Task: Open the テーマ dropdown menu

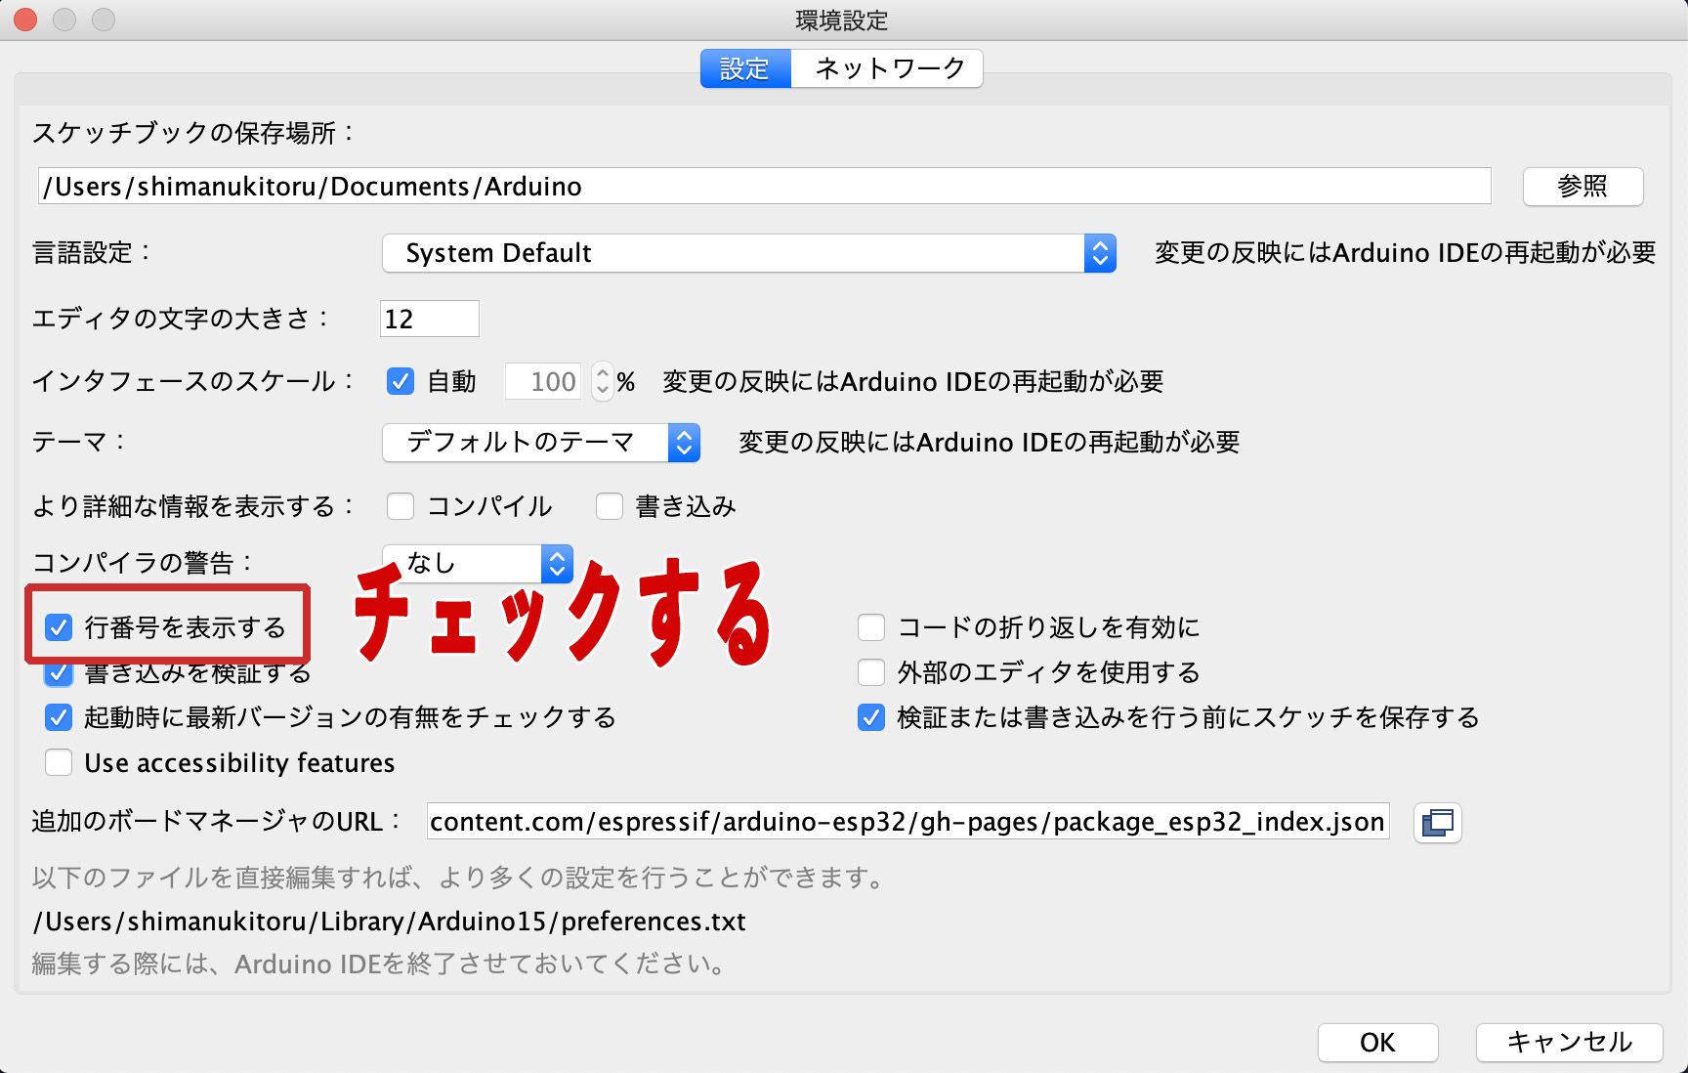Action: click(540, 443)
